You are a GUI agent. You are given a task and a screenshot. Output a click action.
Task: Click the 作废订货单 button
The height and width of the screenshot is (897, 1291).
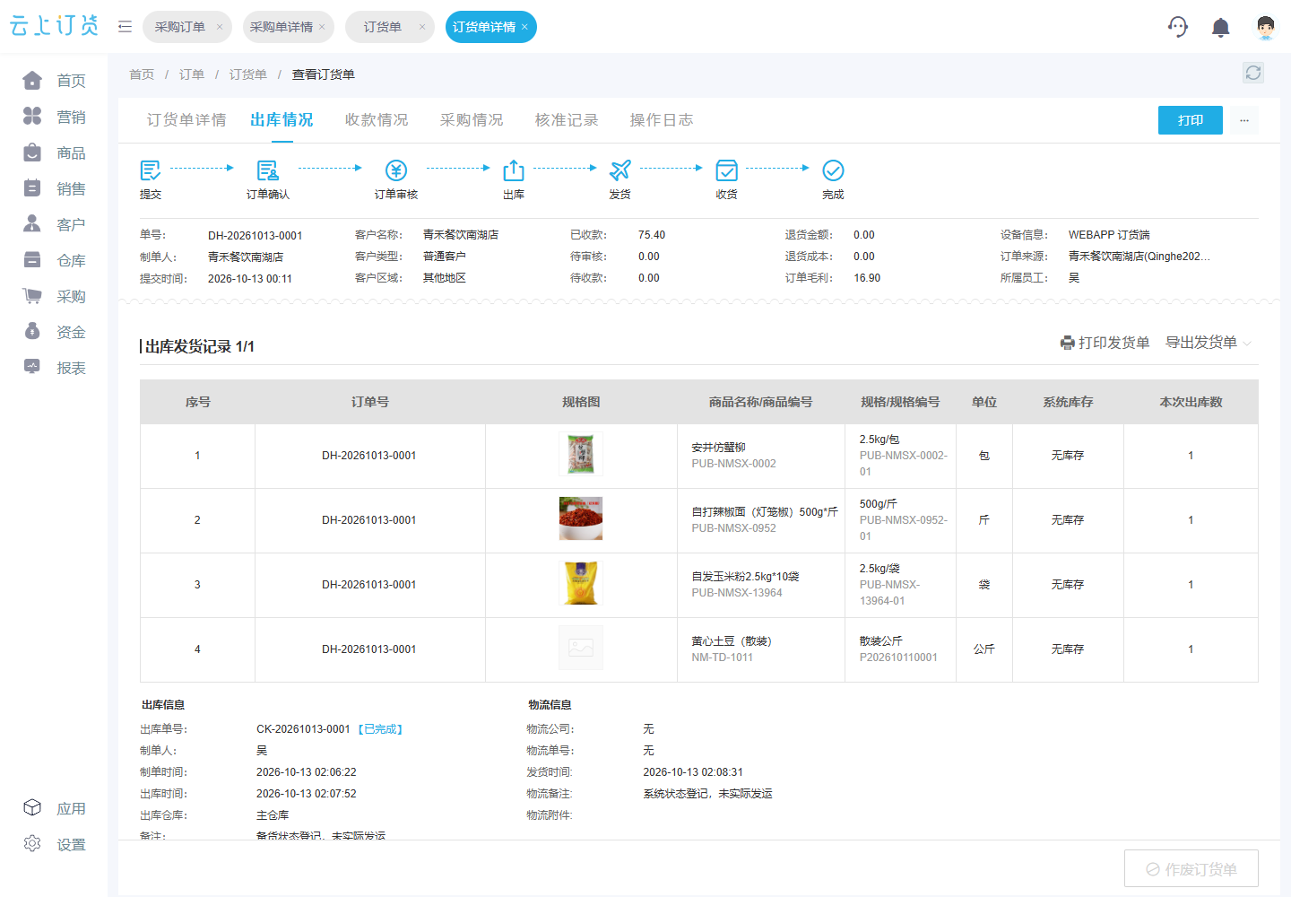[1191, 869]
